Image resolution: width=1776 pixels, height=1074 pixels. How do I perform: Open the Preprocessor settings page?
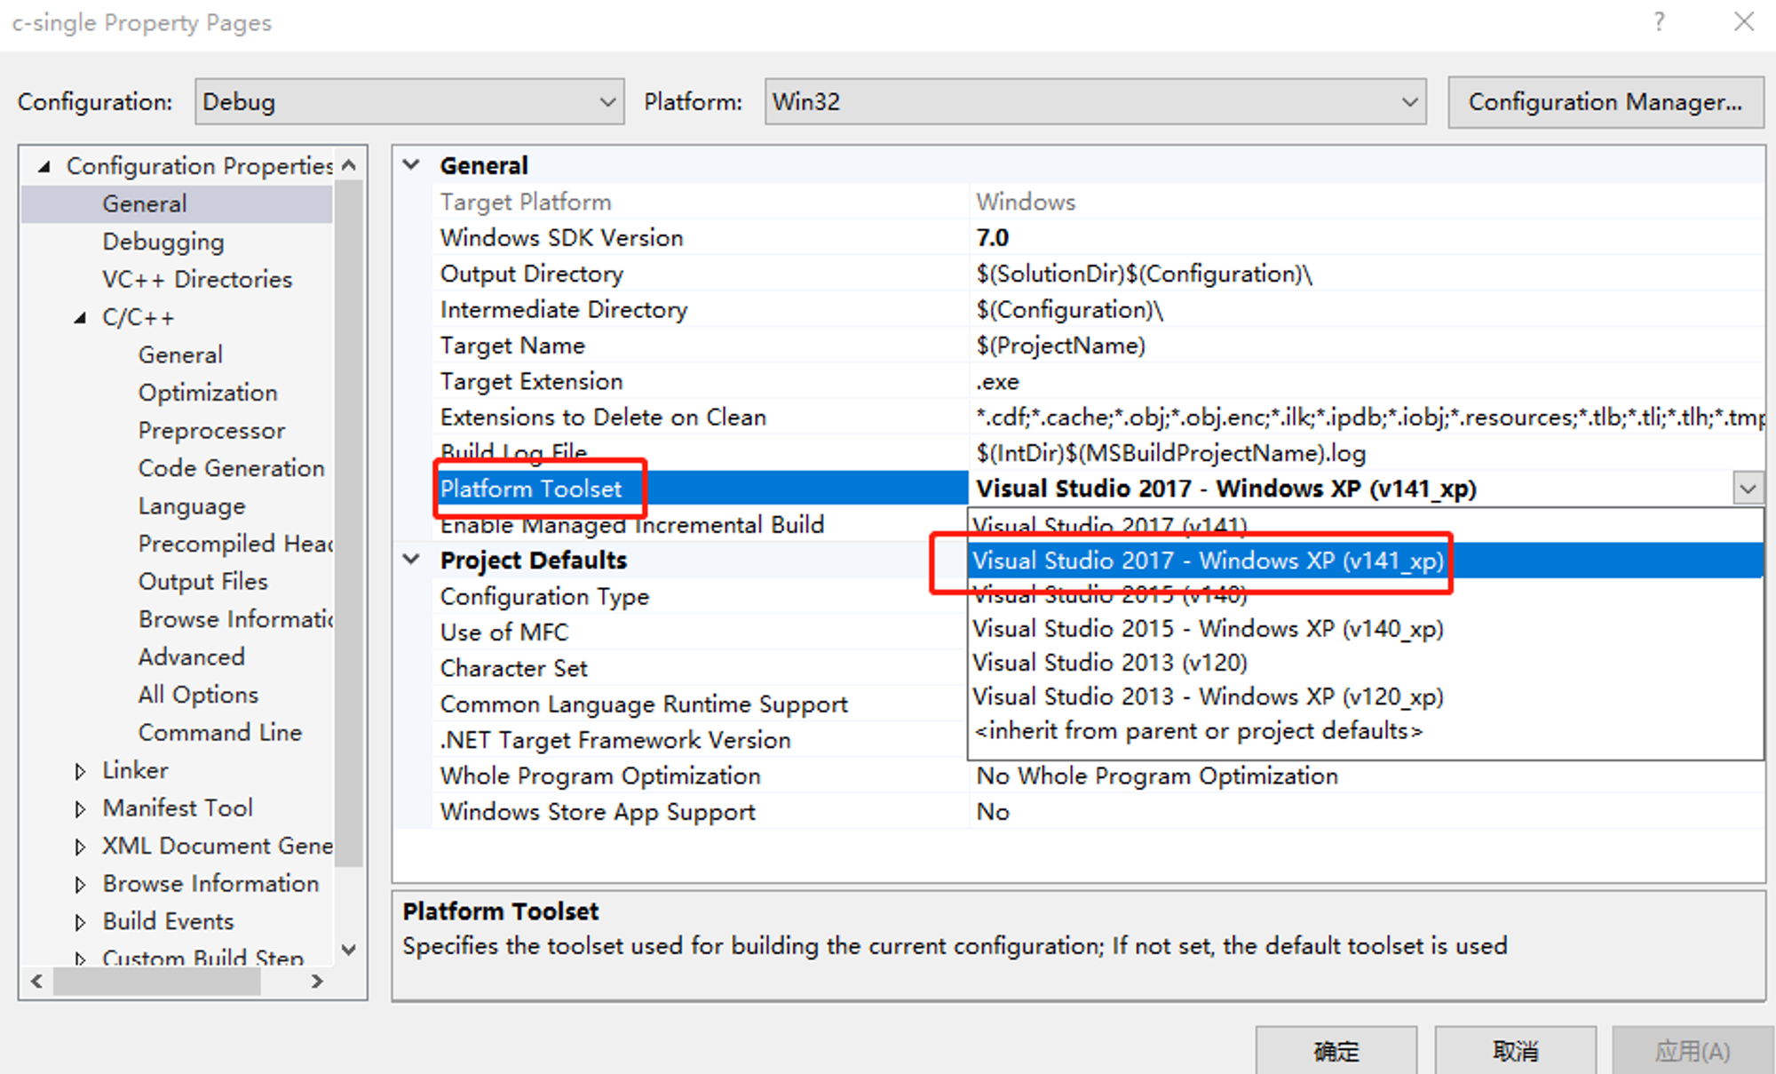click(x=211, y=430)
